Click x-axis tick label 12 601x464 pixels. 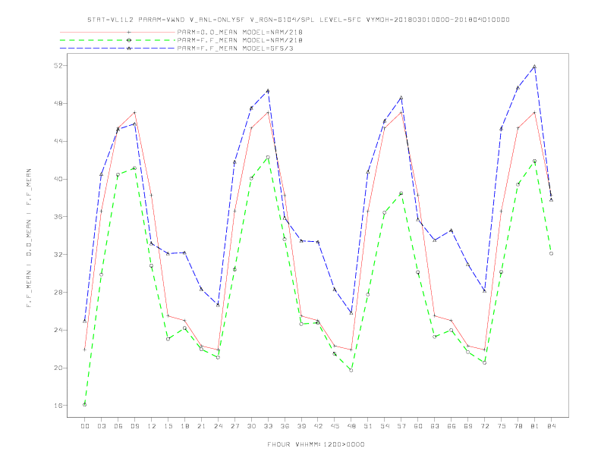coord(152,426)
